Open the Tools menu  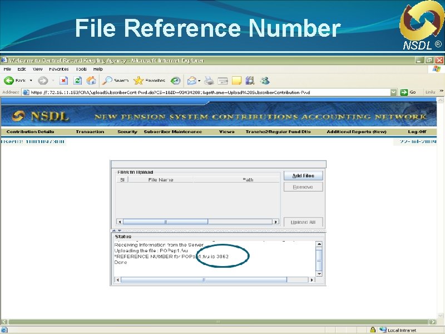coord(81,69)
